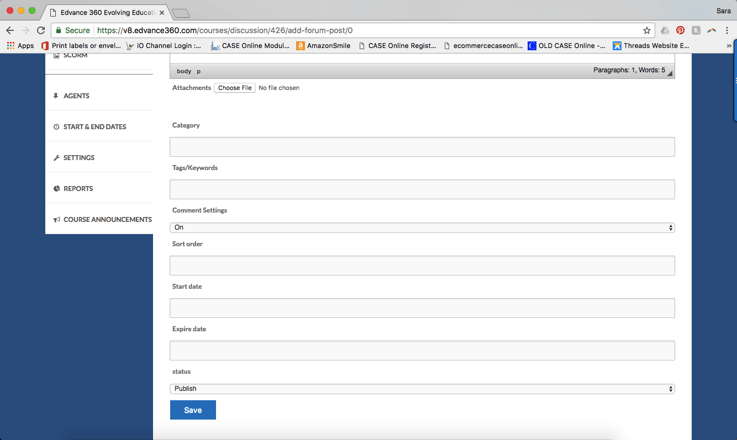737x440 pixels.
Task: Open Reports in the sidebar
Action: coord(78,188)
